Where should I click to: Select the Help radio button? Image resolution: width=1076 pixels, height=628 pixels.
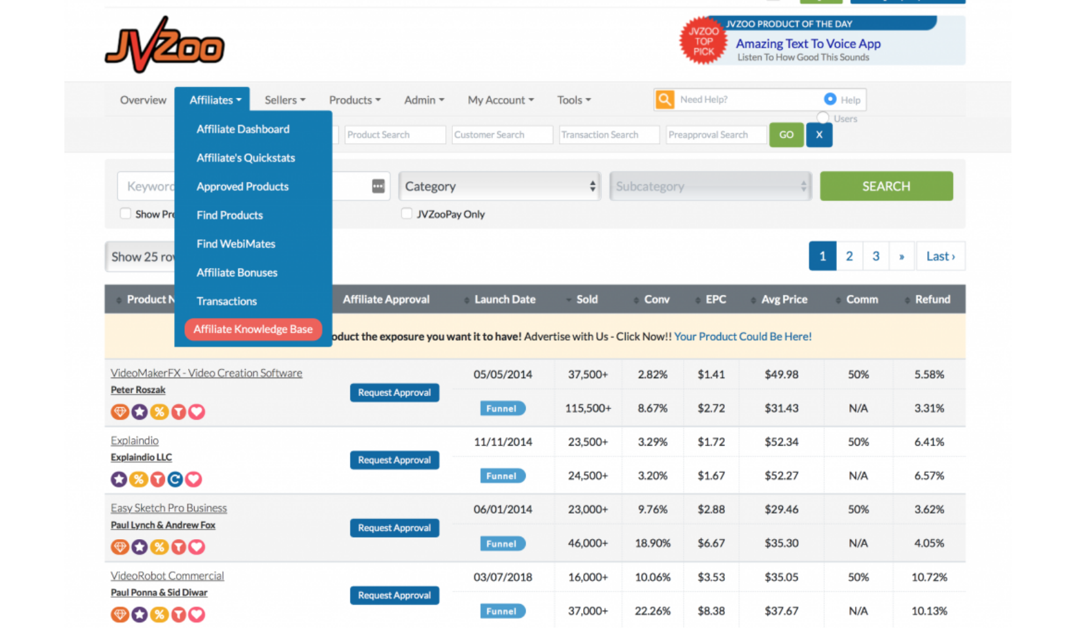click(830, 99)
